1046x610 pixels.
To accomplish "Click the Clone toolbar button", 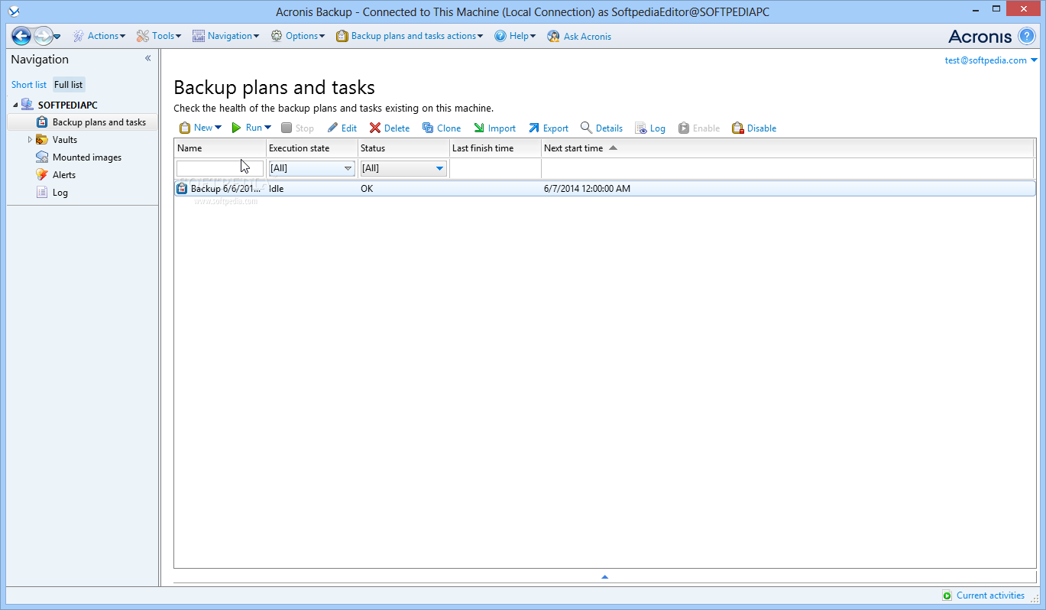I will tap(442, 128).
